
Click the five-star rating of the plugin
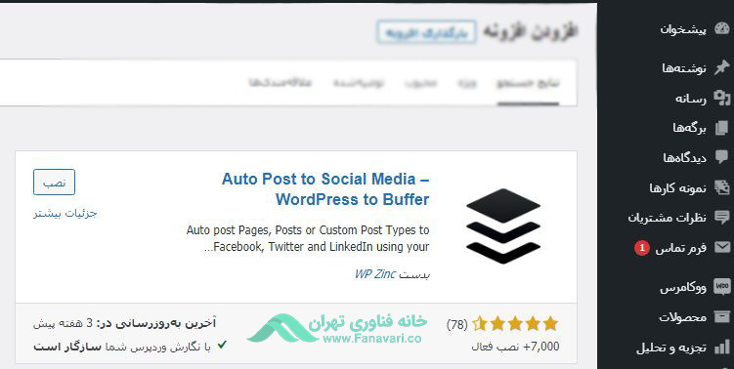pos(515,324)
